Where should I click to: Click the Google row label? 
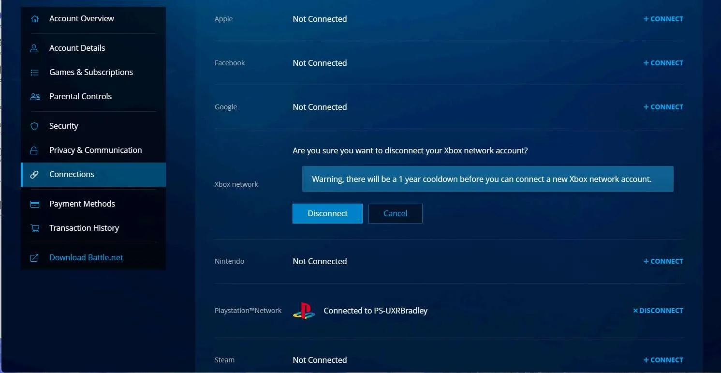coord(226,107)
